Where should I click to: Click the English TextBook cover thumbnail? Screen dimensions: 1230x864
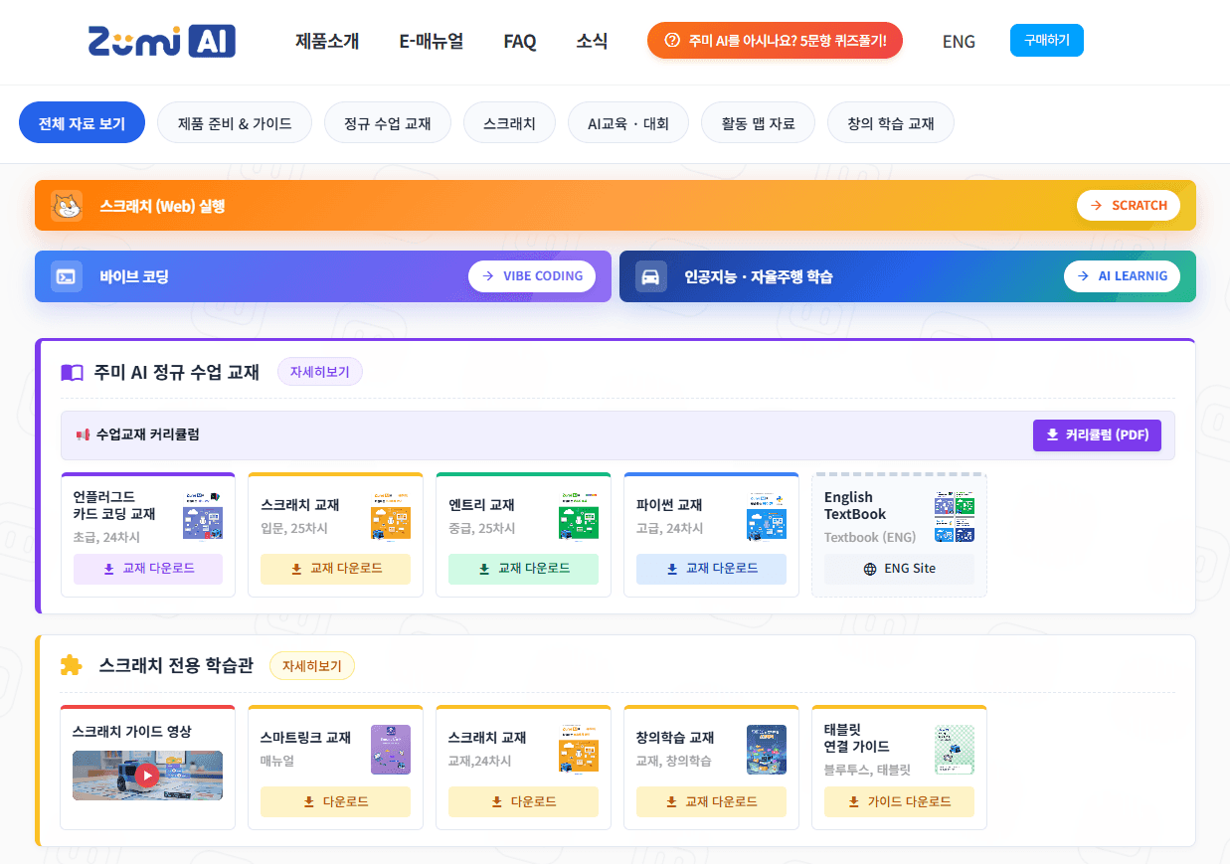pyautogui.click(x=955, y=517)
